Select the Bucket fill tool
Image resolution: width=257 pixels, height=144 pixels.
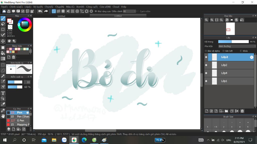3,53
